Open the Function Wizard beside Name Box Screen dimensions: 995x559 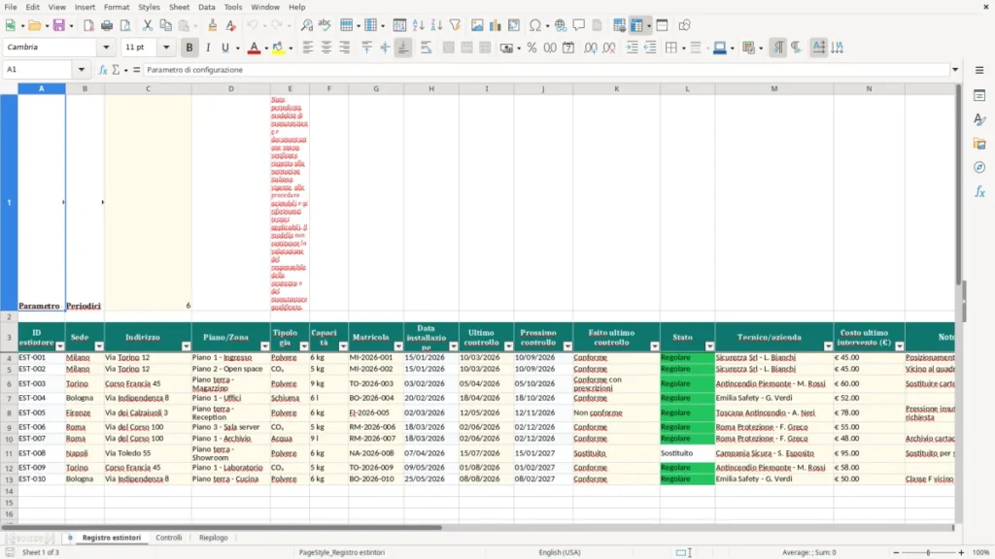click(x=103, y=70)
